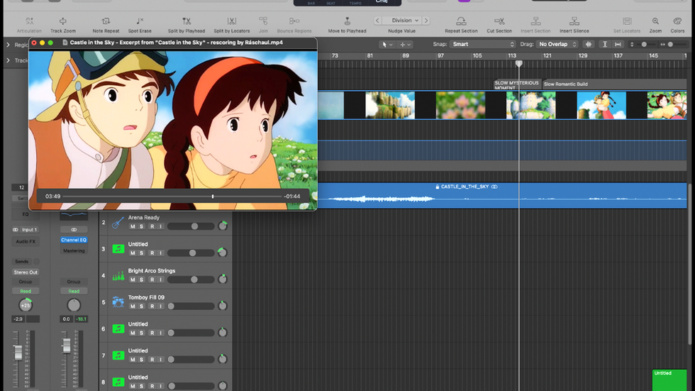Click the left automation Read mode
Viewport: 695px width, 391px height.
pyautogui.click(x=26, y=291)
